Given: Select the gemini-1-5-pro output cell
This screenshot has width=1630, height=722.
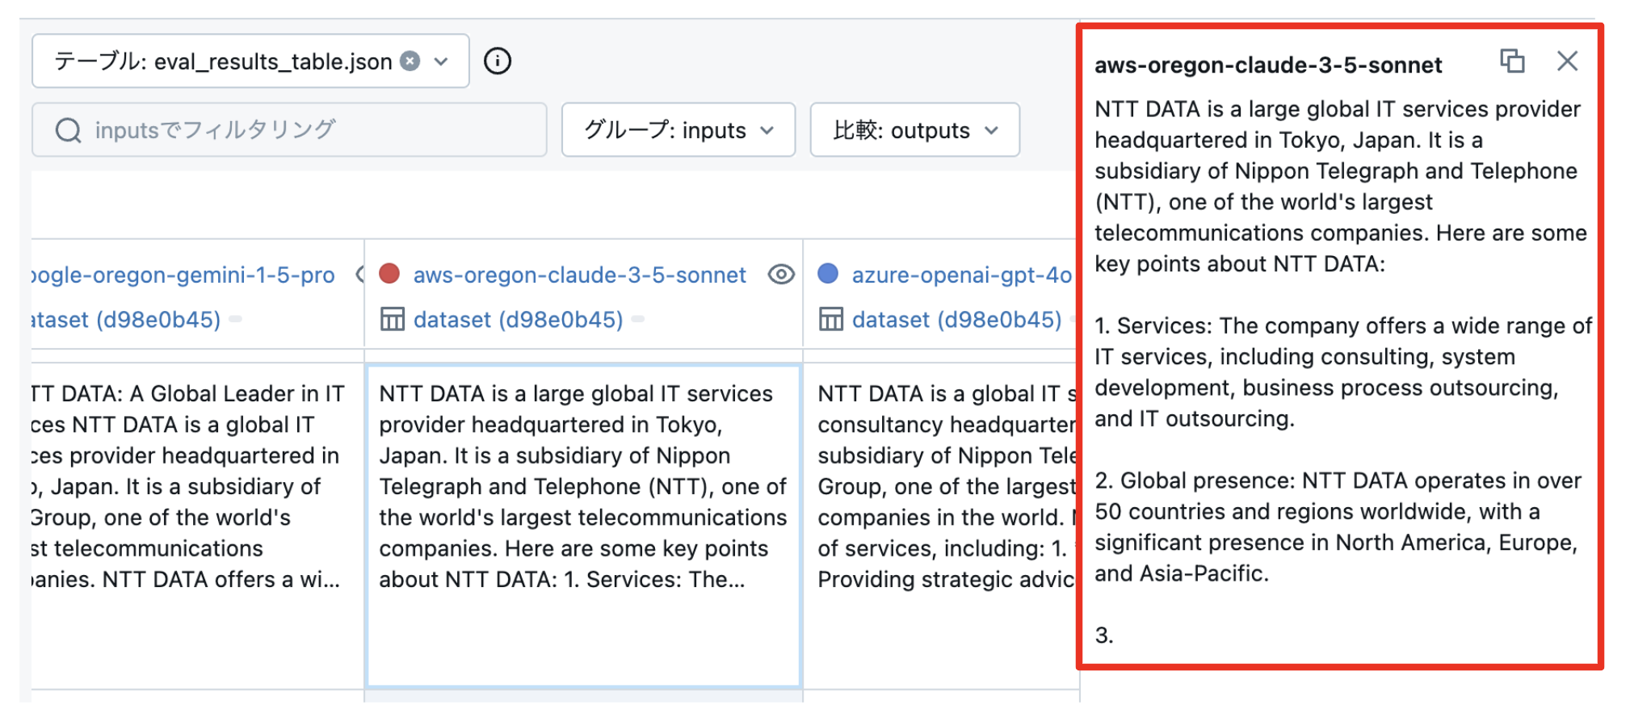Looking at the screenshot, I should [197, 526].
